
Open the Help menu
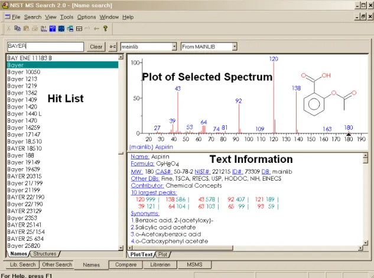click(128, 17)
